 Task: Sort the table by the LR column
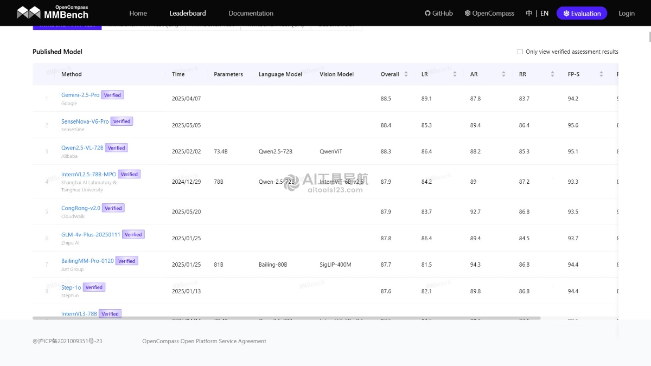coord(455,74)
